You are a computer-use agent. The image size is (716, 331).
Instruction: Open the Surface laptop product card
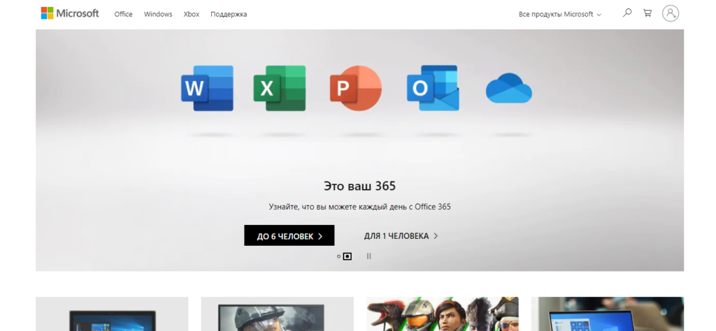click(112, 314)
